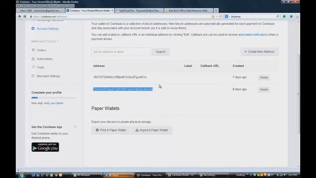Go to the browser home page
This screenshot has height=178, width=316.
coord(291,16)
